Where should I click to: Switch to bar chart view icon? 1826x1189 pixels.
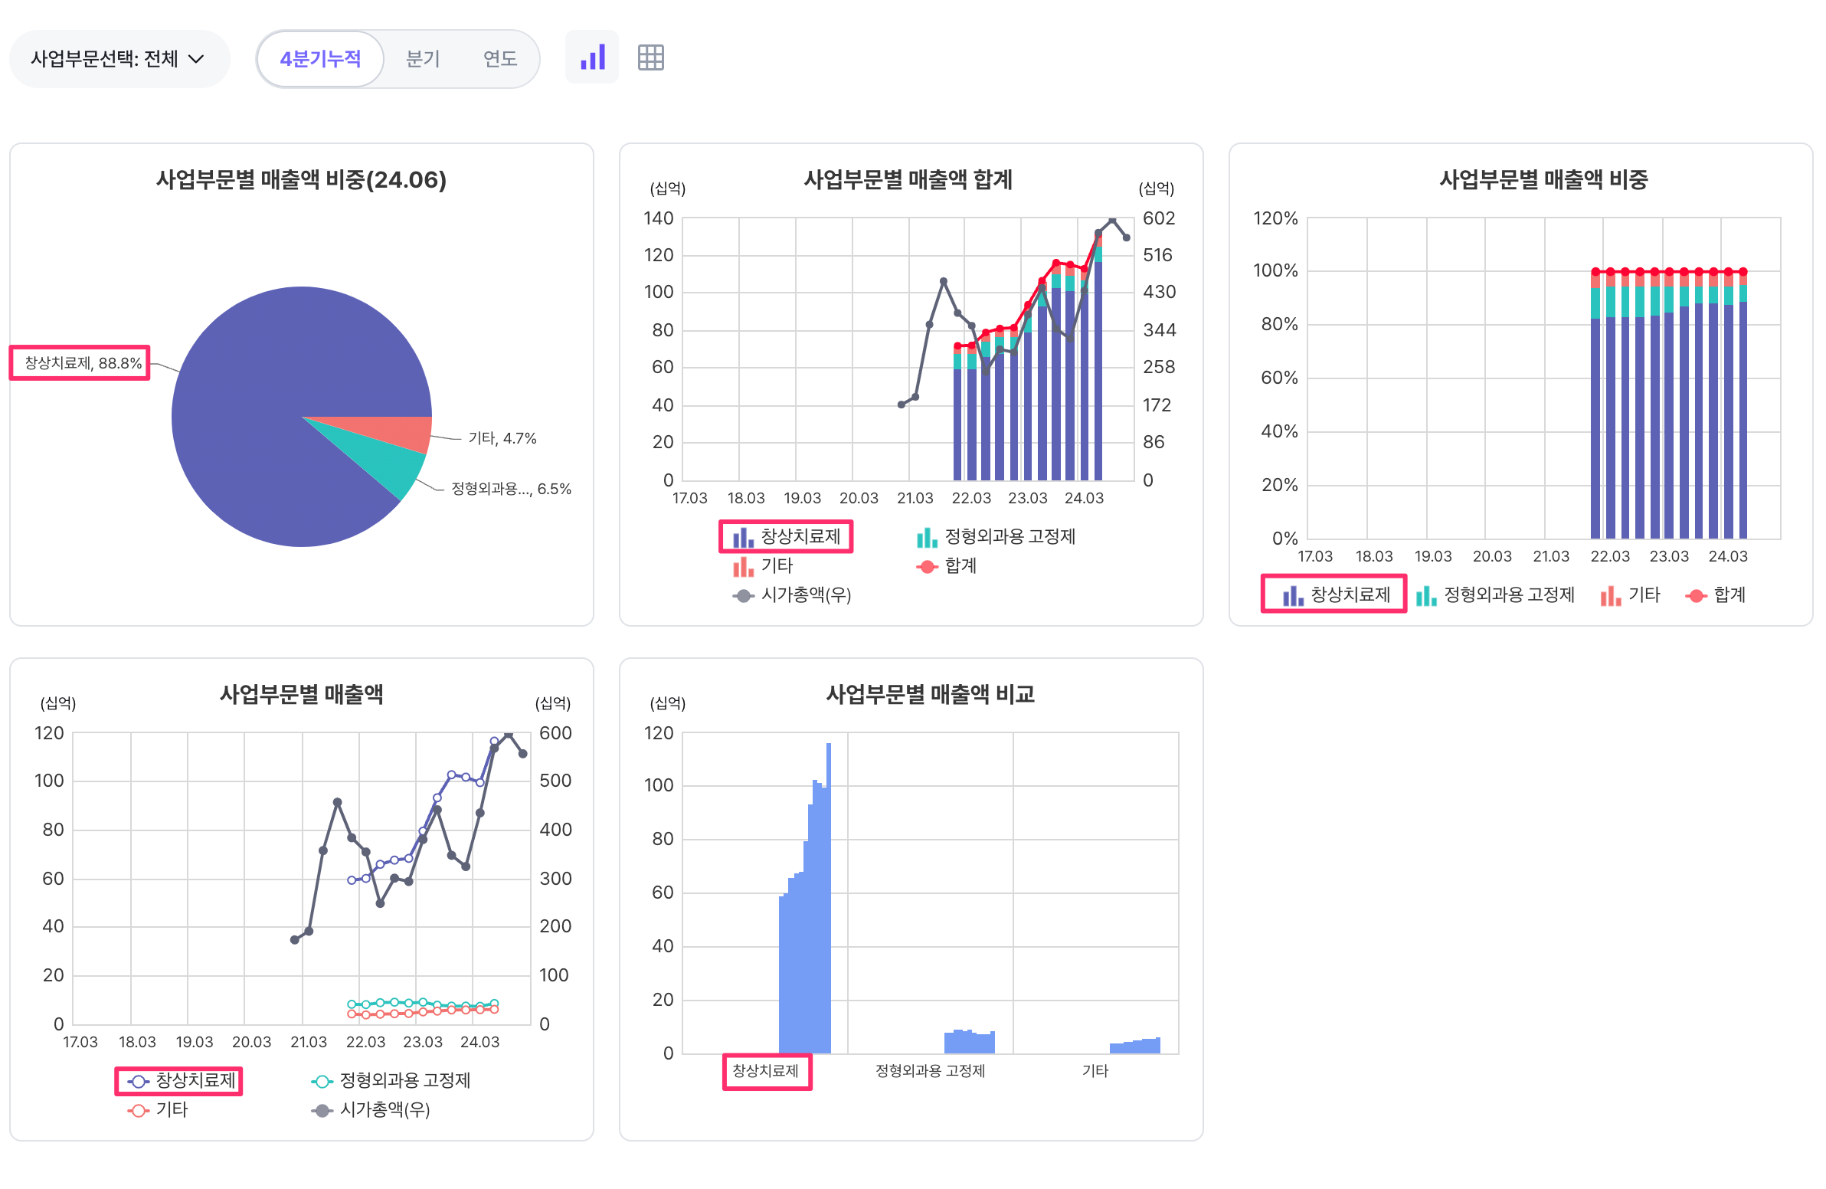pos(591,57)
